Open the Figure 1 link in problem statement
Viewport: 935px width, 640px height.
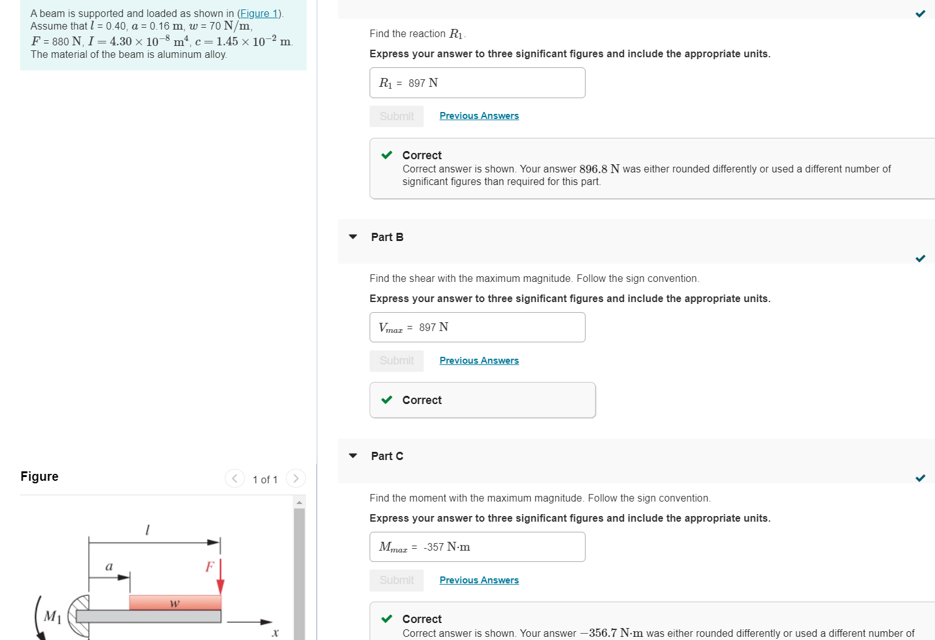[x=259, y=13]
